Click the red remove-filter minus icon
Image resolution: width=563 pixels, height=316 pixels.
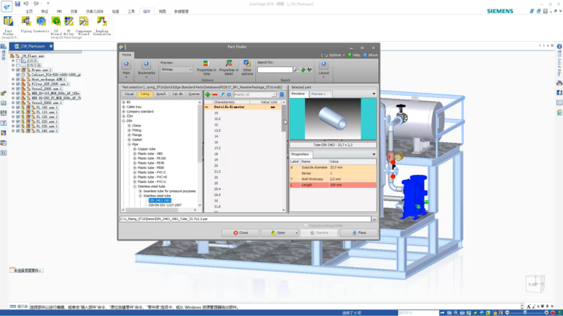[215, 94]
